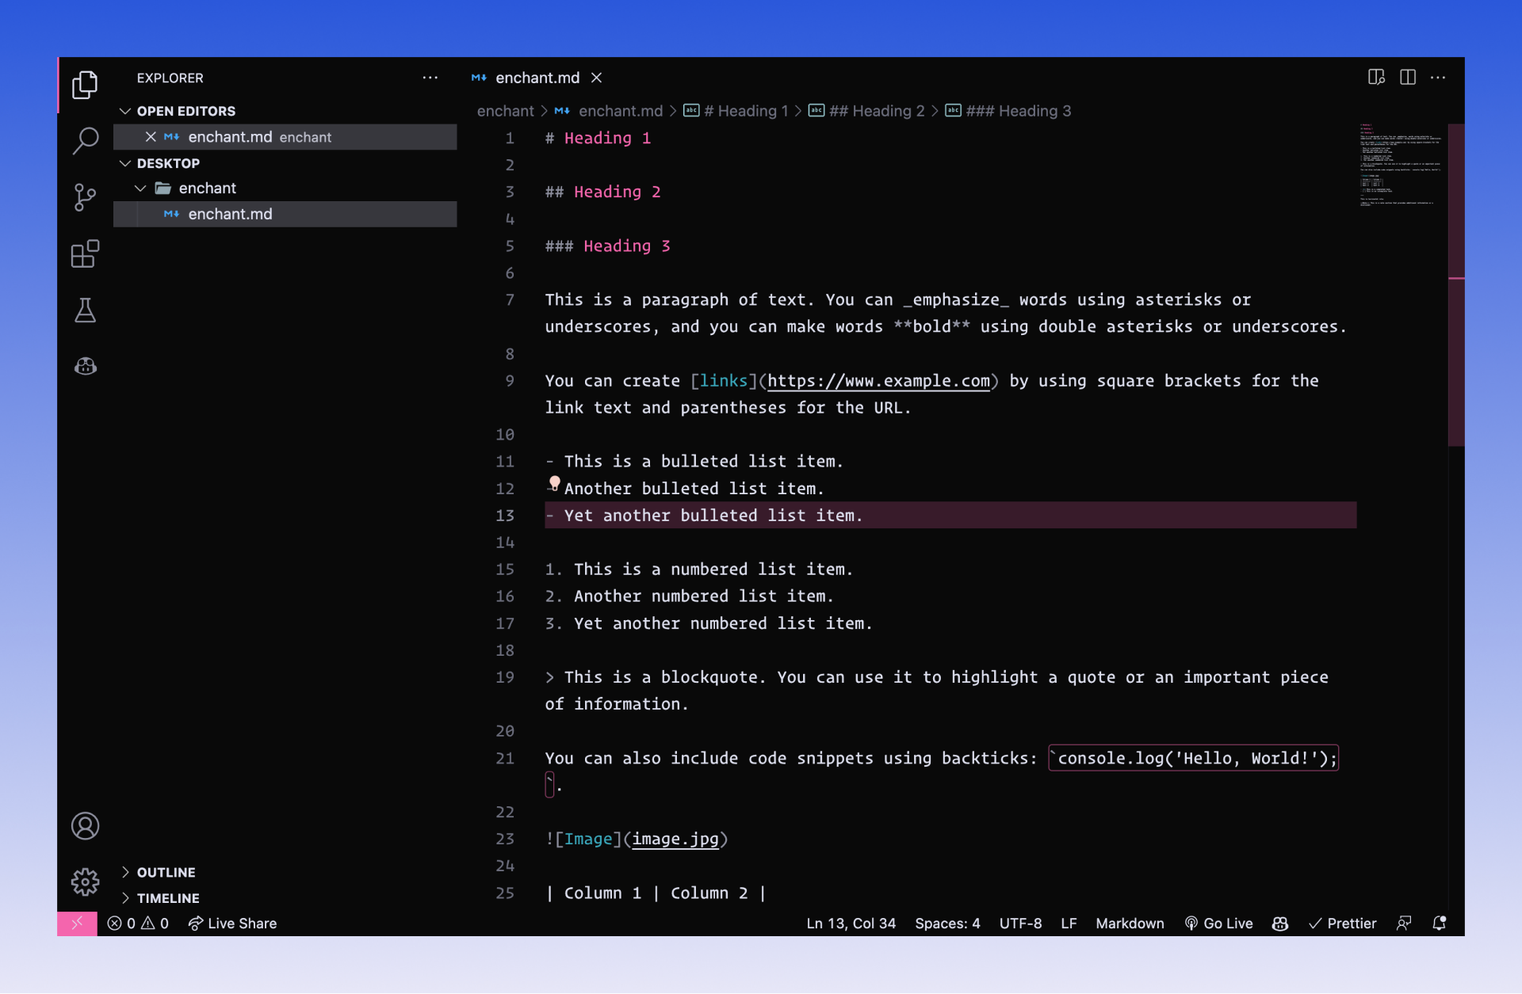1522x994 pixels.
Task: Open preview to the side
Action: click(x=1376, y=78)
